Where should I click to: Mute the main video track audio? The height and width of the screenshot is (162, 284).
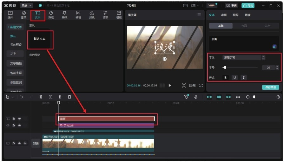(x=25, y=143)
